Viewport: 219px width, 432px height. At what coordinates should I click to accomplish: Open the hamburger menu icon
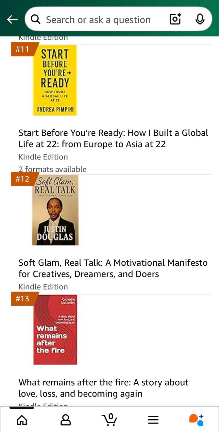[x=153, y=420]
